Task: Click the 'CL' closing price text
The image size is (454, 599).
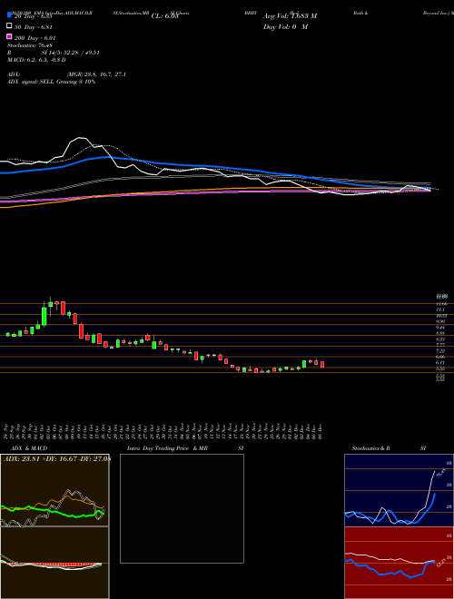Action: (x=165, y=16)
